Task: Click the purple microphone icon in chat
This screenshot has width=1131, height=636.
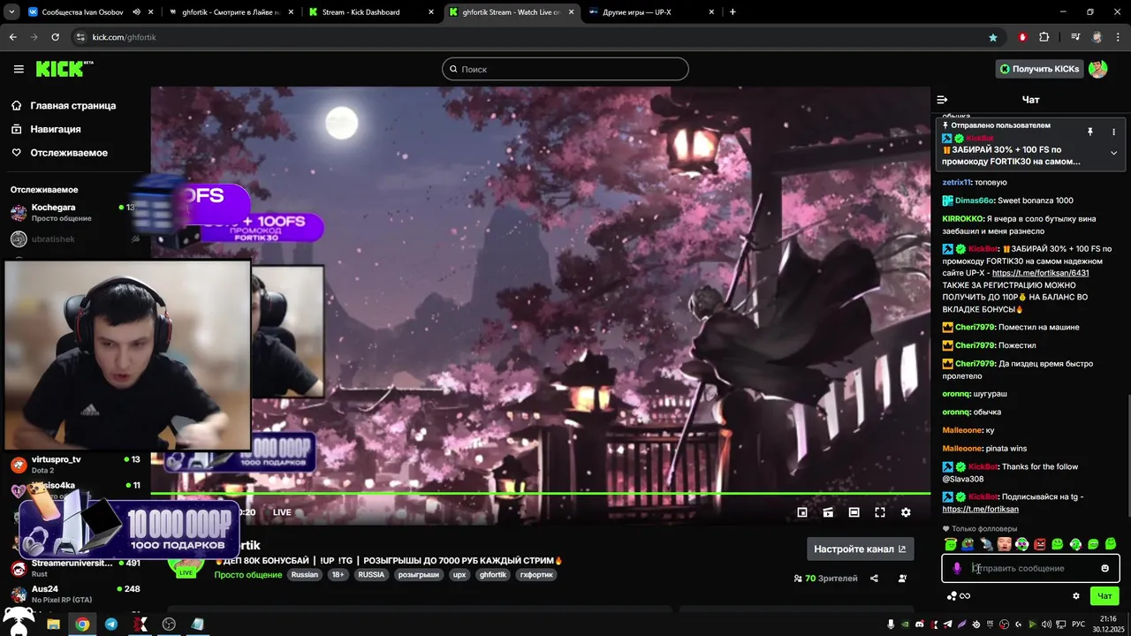Action: coord(957,568)
